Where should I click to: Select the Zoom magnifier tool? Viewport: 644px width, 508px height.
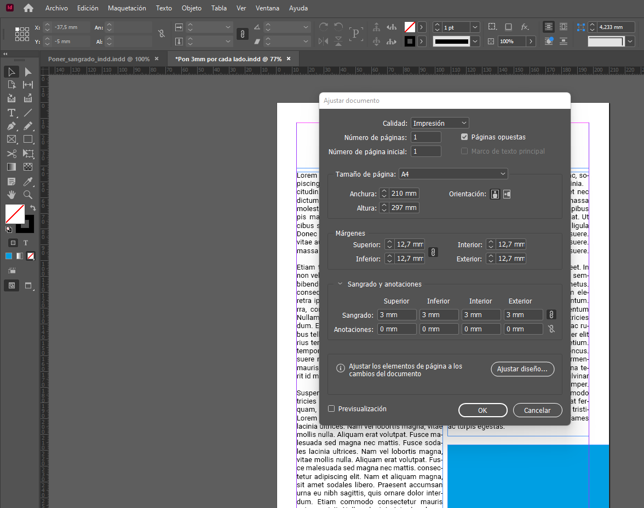[x=28, y=195]
